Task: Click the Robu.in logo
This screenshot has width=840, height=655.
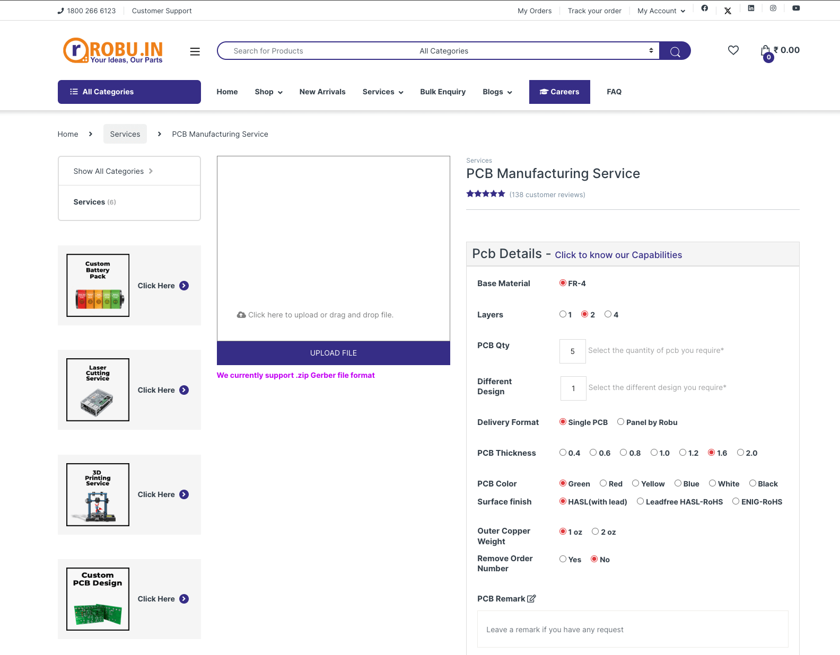Action: coord(113,51)
